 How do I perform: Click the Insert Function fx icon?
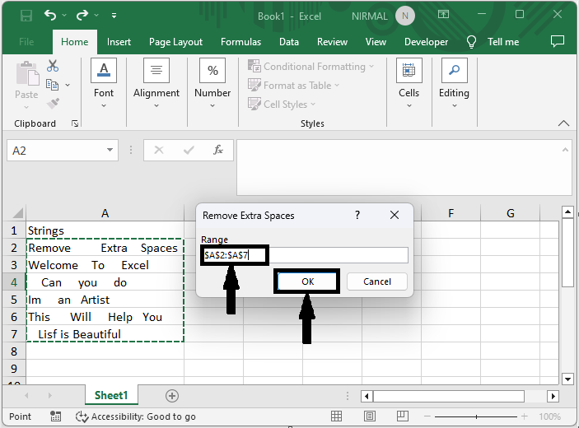coord(218,151)
